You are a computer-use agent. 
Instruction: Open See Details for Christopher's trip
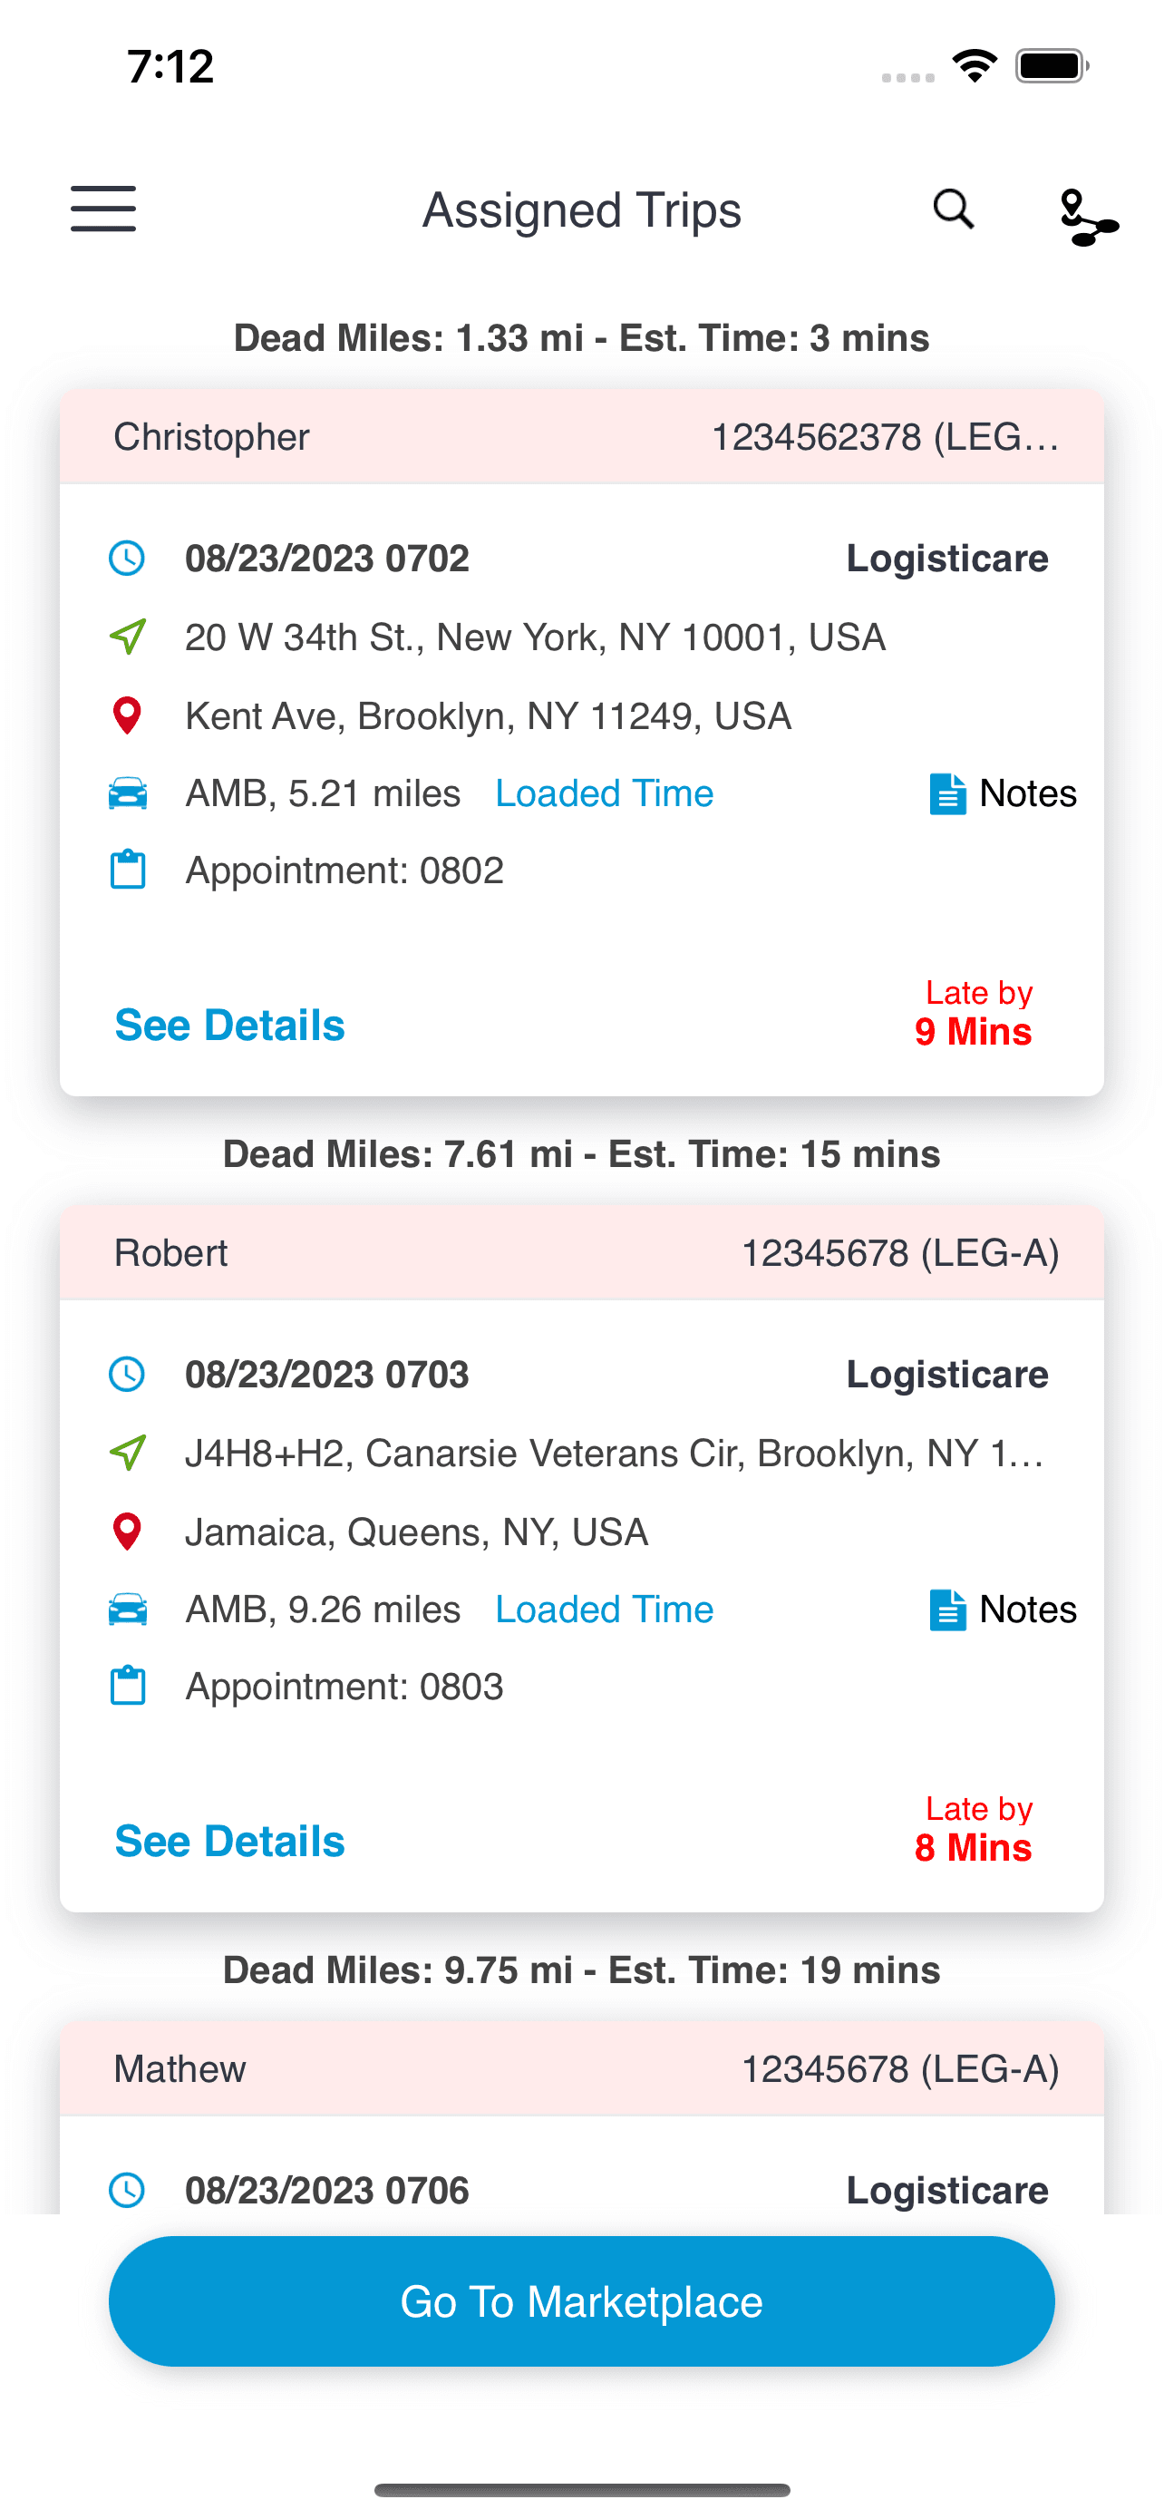(x=229, y=1025)
